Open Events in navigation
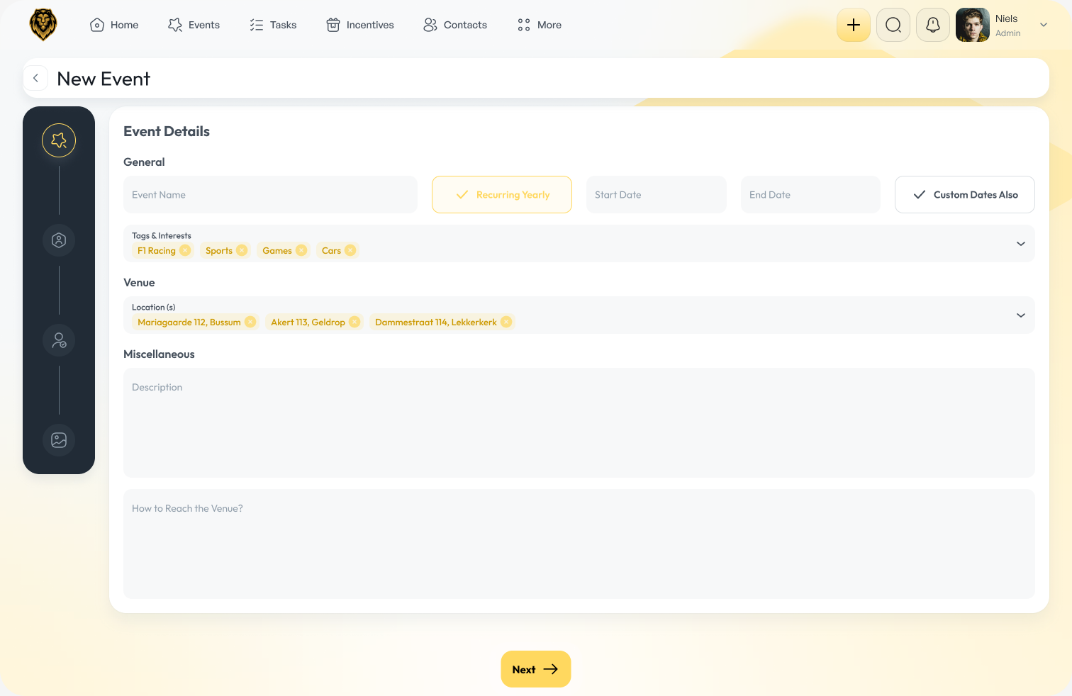Image resolution: width=1072 pixels, height=696 pixels. click(x=194, y=25)
